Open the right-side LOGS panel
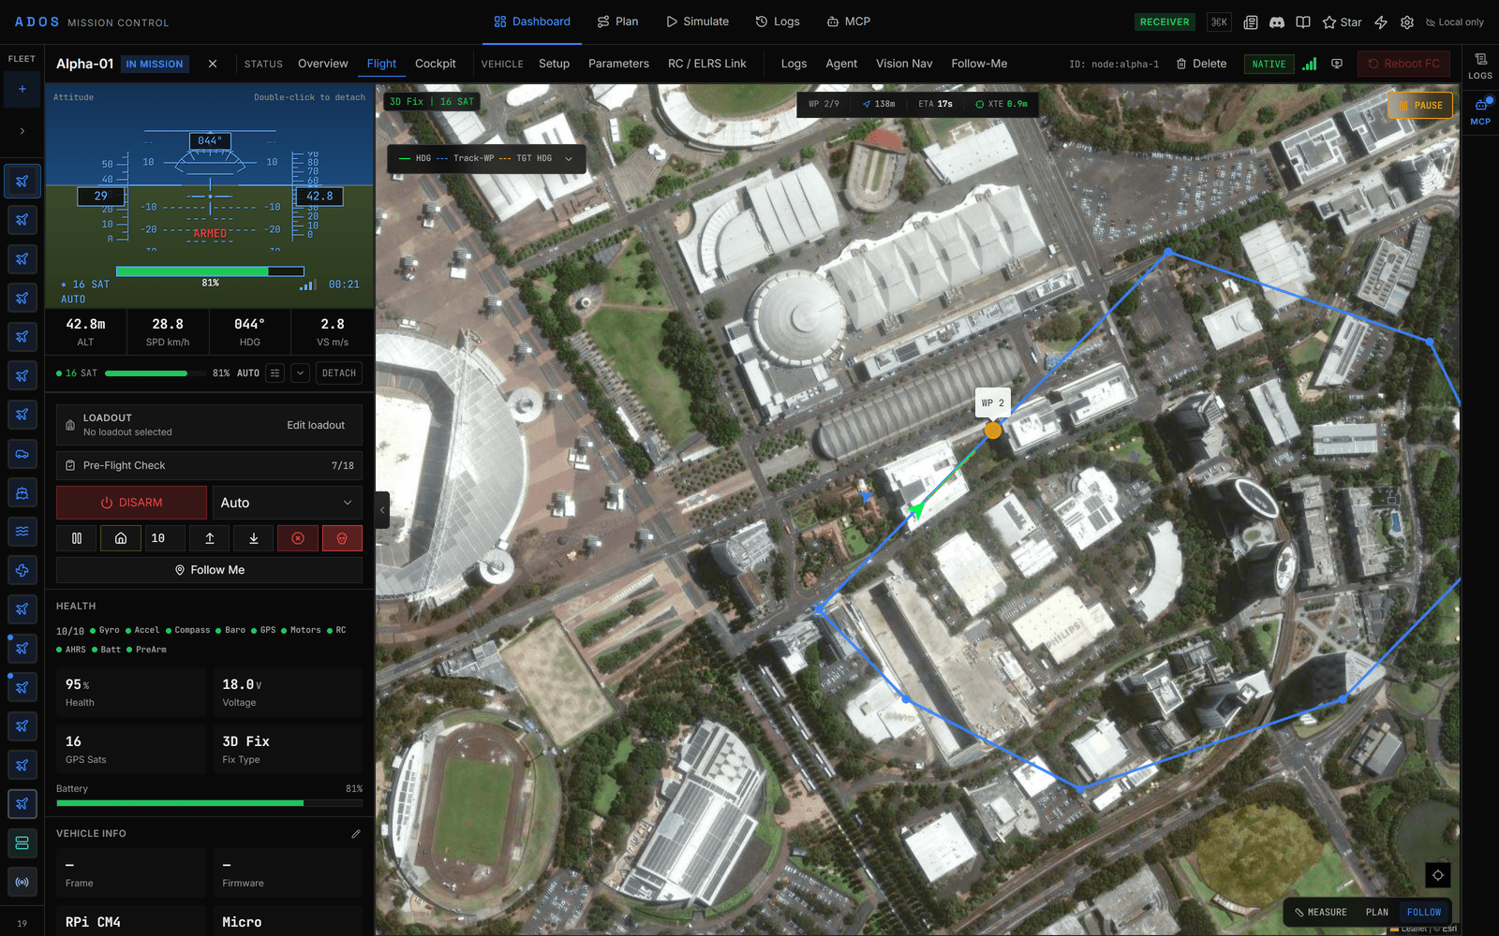The width and height of the screenshot is (1499, 936). pyautogui.click(x=1480, y=66)
